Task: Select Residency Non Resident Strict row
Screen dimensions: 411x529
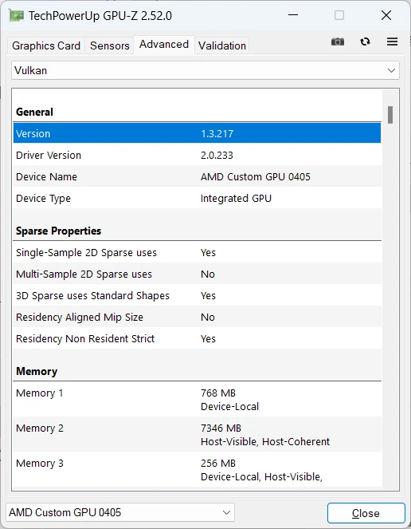Action: tap(197, 339)
